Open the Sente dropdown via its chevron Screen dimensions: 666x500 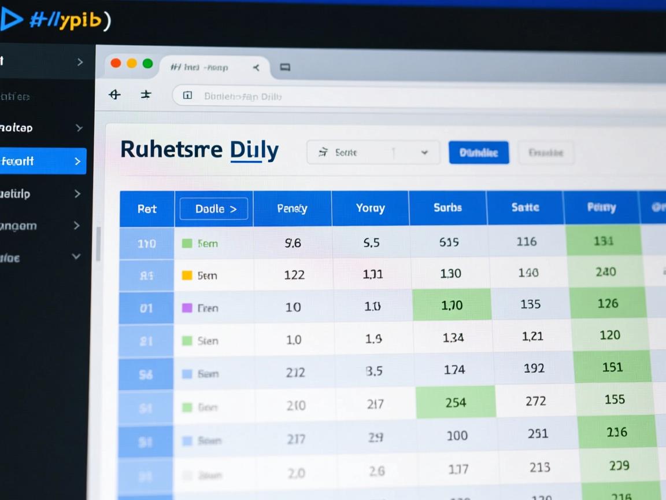point(424,153)
